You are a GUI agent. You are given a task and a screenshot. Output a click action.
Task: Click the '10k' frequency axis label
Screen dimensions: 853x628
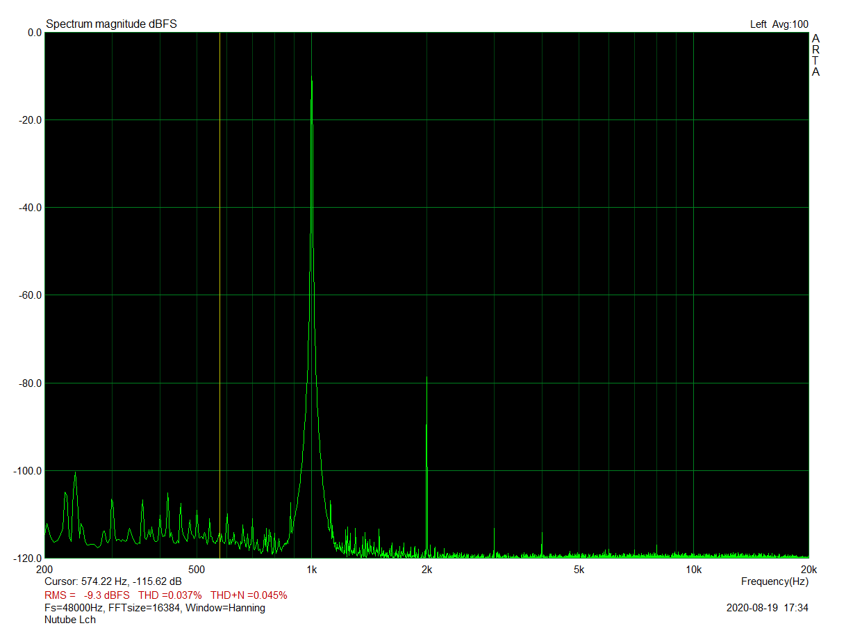pyautogui.click(x=693, y=570)
